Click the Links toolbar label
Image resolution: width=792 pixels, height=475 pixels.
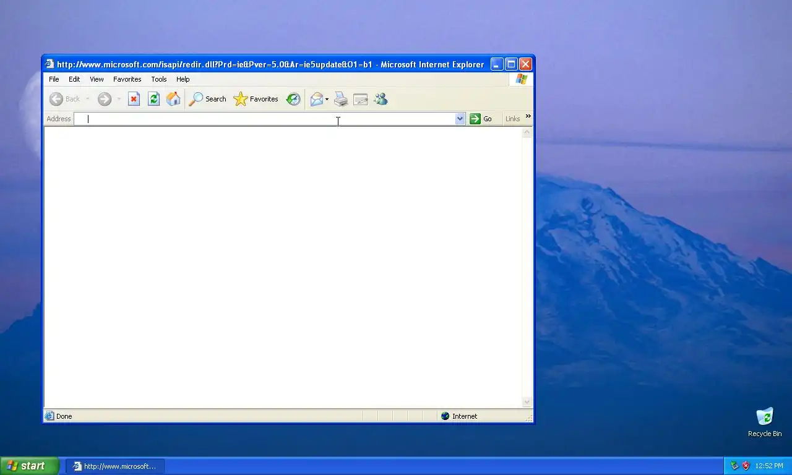[x=512, y=119]
